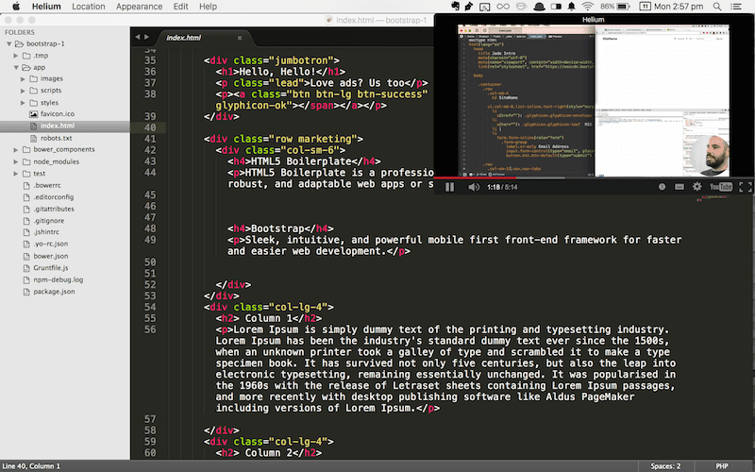
Task: Click the coffee cup menu bar icon
Action: point(521,7)
